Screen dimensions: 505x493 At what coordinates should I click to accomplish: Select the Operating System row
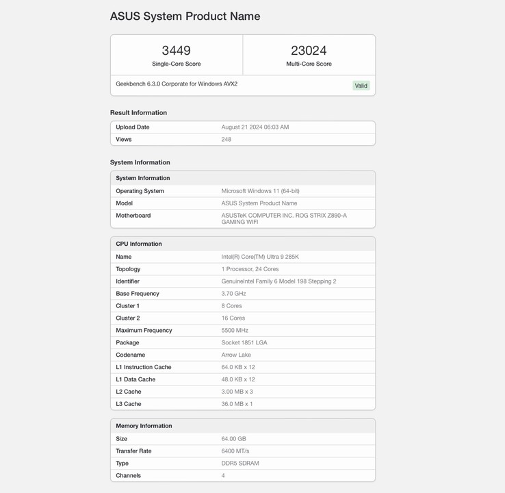(242, 191)
